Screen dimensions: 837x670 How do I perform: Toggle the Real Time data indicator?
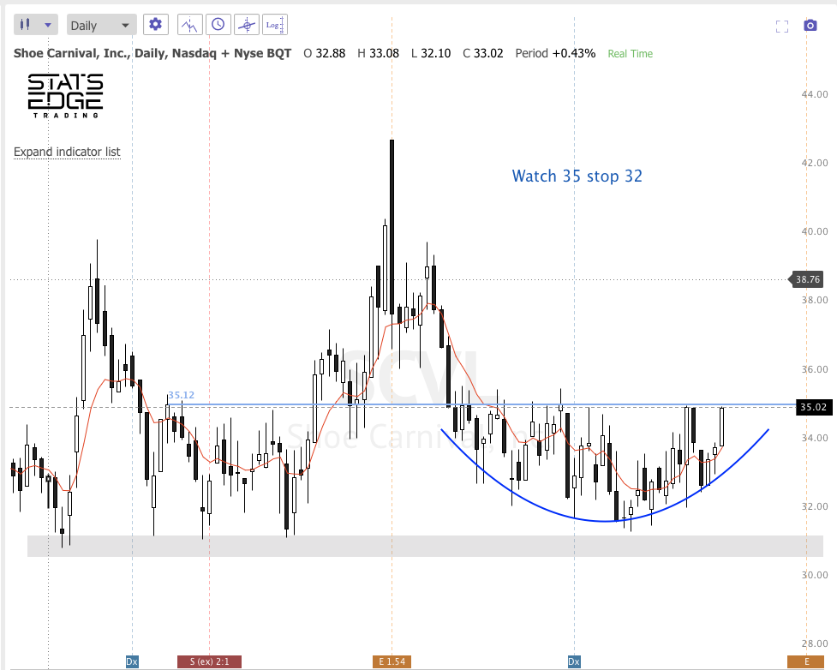tap(630, 53)
